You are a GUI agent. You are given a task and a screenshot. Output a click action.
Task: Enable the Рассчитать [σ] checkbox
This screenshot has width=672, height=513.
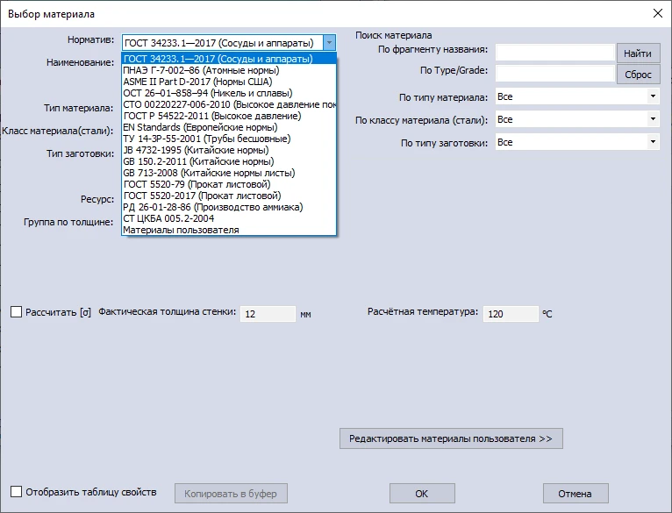pyautogui.click(x=16, y=312)
